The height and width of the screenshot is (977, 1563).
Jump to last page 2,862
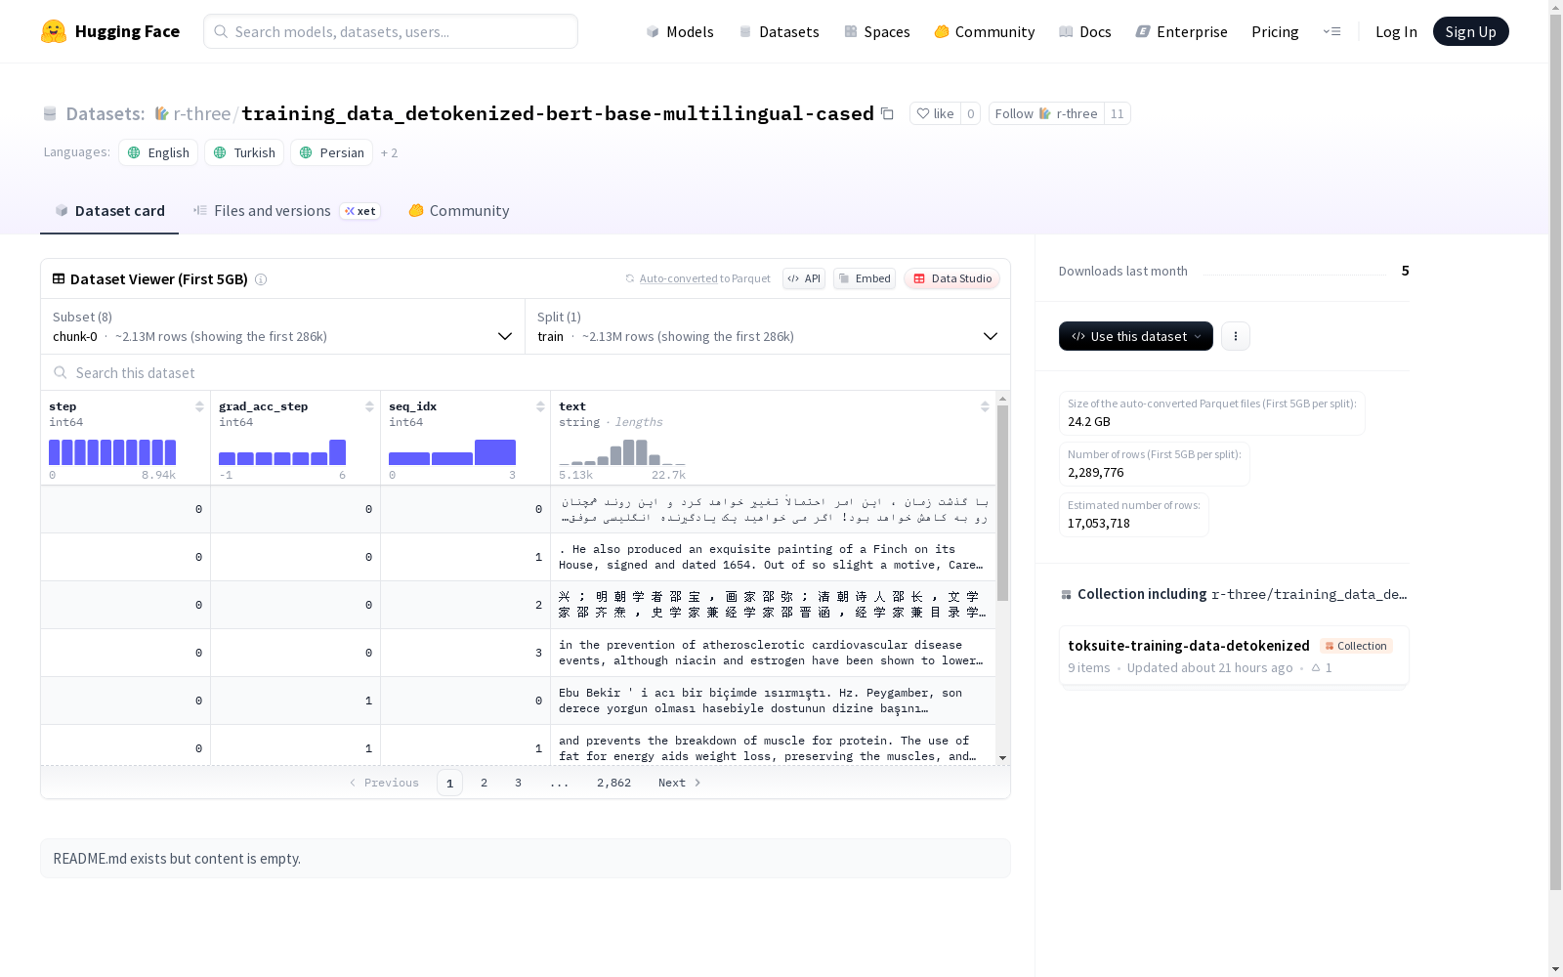coord(613,783)
